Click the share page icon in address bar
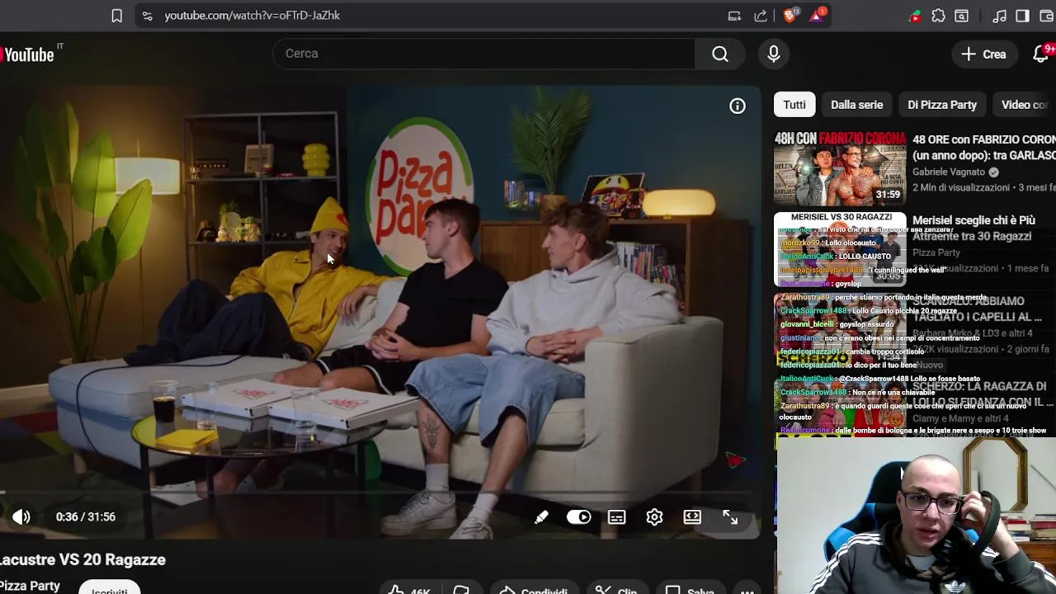Viewport: 1056px width, 594px height. coord(761,16)
